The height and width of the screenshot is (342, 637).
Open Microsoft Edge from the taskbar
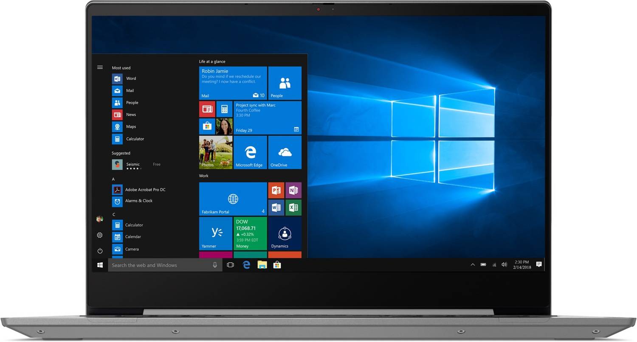246,265
